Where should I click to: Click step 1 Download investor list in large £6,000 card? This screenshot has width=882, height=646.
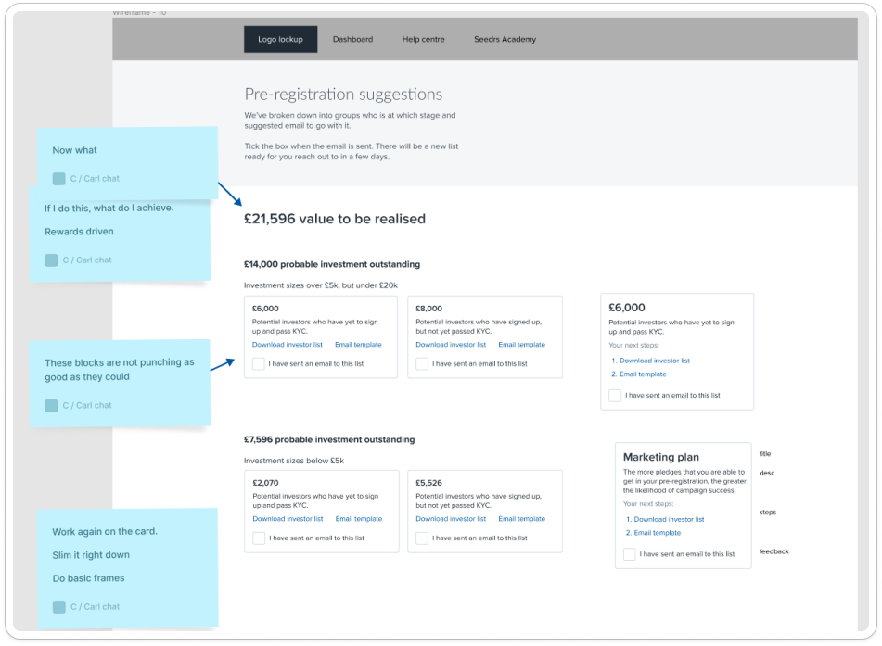pyautogui.click(x=654, y=361)
